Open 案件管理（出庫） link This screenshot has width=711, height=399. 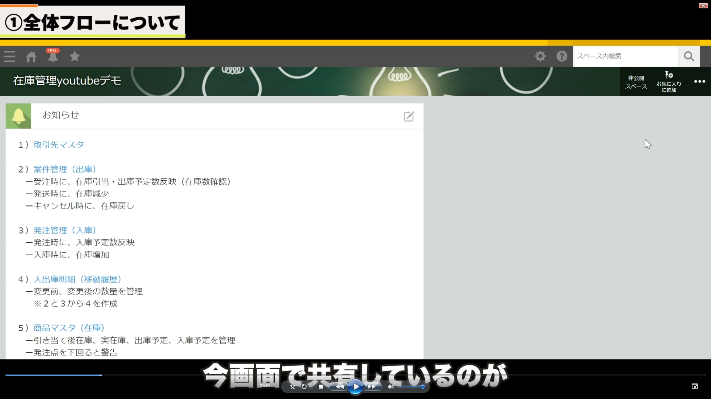(65, 169)
